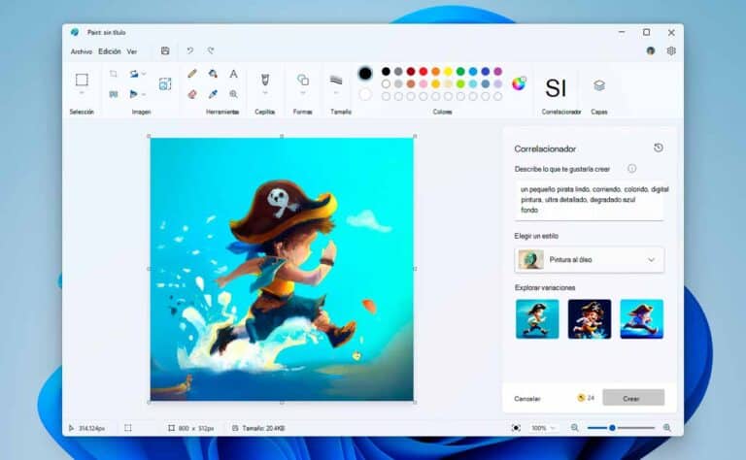The image size is (746, 460).
Task: Open the 100% zoom level dropdown
Action: [543, 428]
